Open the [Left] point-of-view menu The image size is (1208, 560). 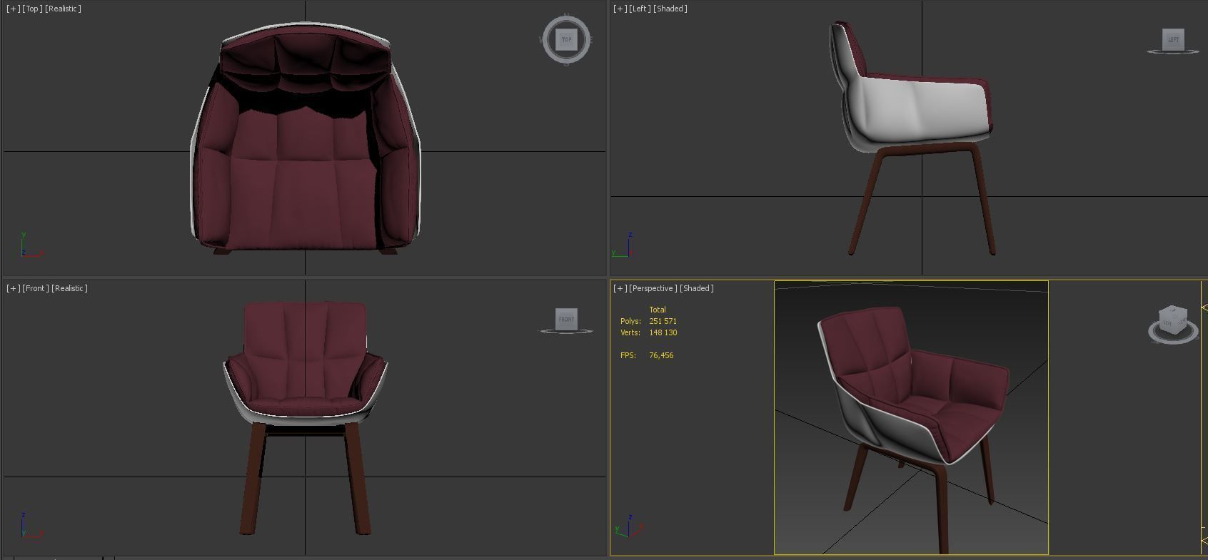tap(640, 9)
